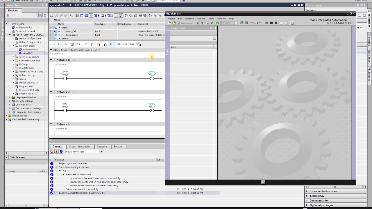Screen dimensions: 372x209
Task: Click the Open project icon in PLCSIM
Action: 174,23
